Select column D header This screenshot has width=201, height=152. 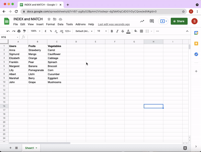76,42
